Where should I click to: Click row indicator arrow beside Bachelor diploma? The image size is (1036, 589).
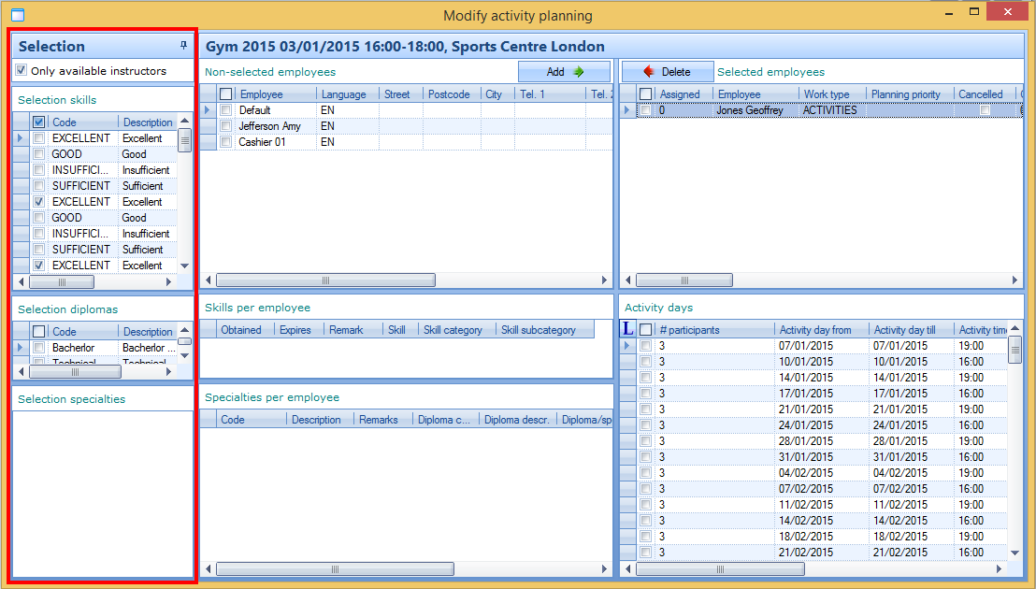pyautogui.click(x=20, y=348)
